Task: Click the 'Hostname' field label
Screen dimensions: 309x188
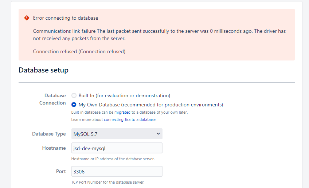Action: point(54,148)
